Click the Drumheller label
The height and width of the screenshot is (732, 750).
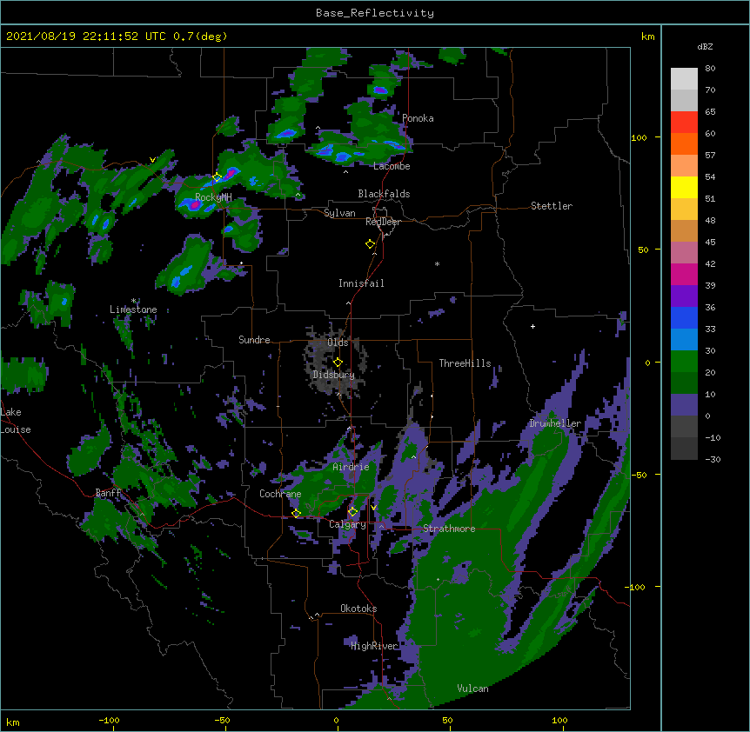click(555, 423)
